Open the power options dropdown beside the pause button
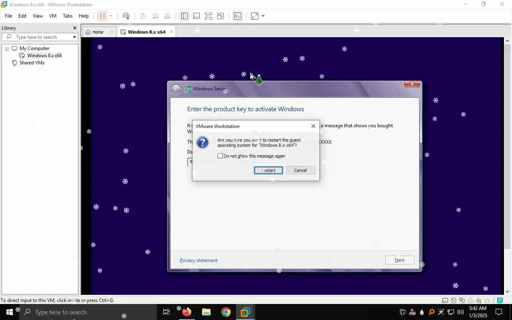 111,16
